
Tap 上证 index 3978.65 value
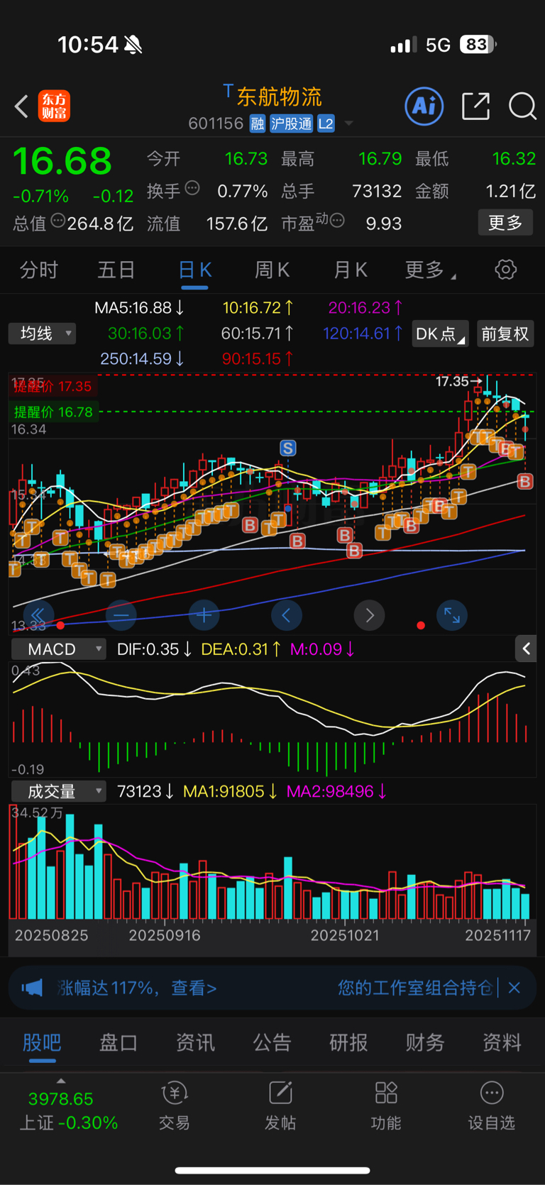click(x=61, y=1099)
